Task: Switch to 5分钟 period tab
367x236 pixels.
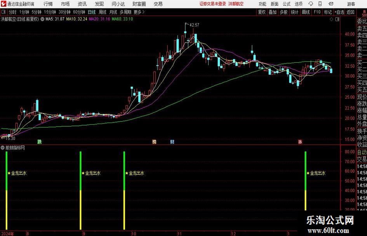Action: [x=36, y=12]
